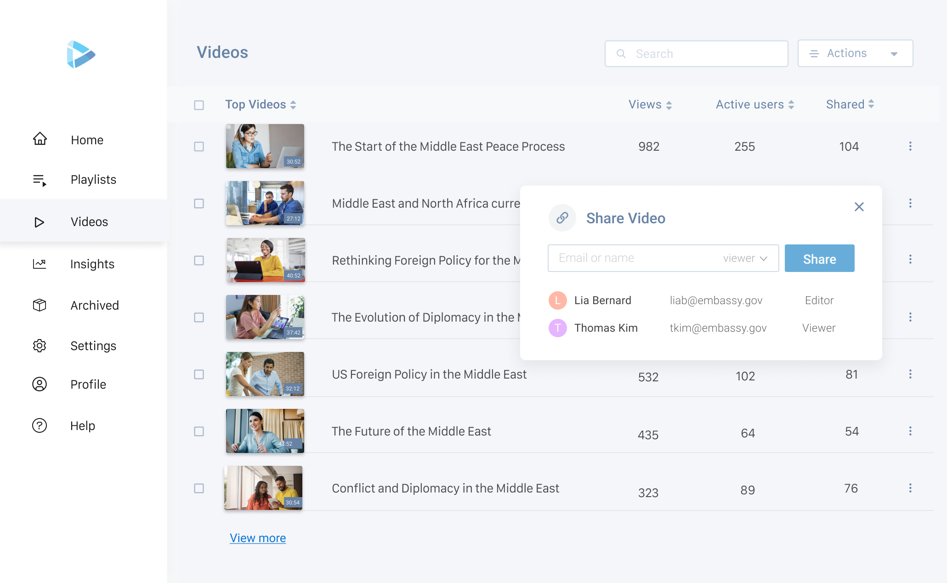Click the Videos play triangle icon
Viewport: 947px width, 583px height.
coord(40,222)
